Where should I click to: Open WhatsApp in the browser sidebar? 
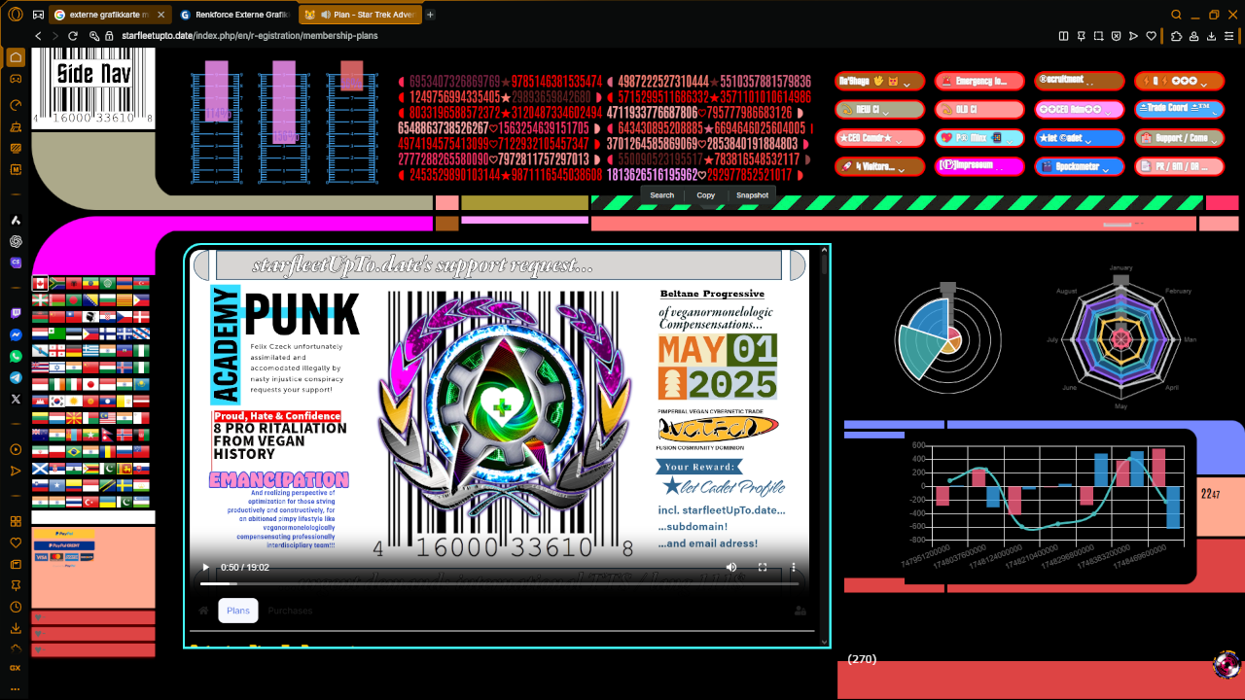click(x=16, y=356)
